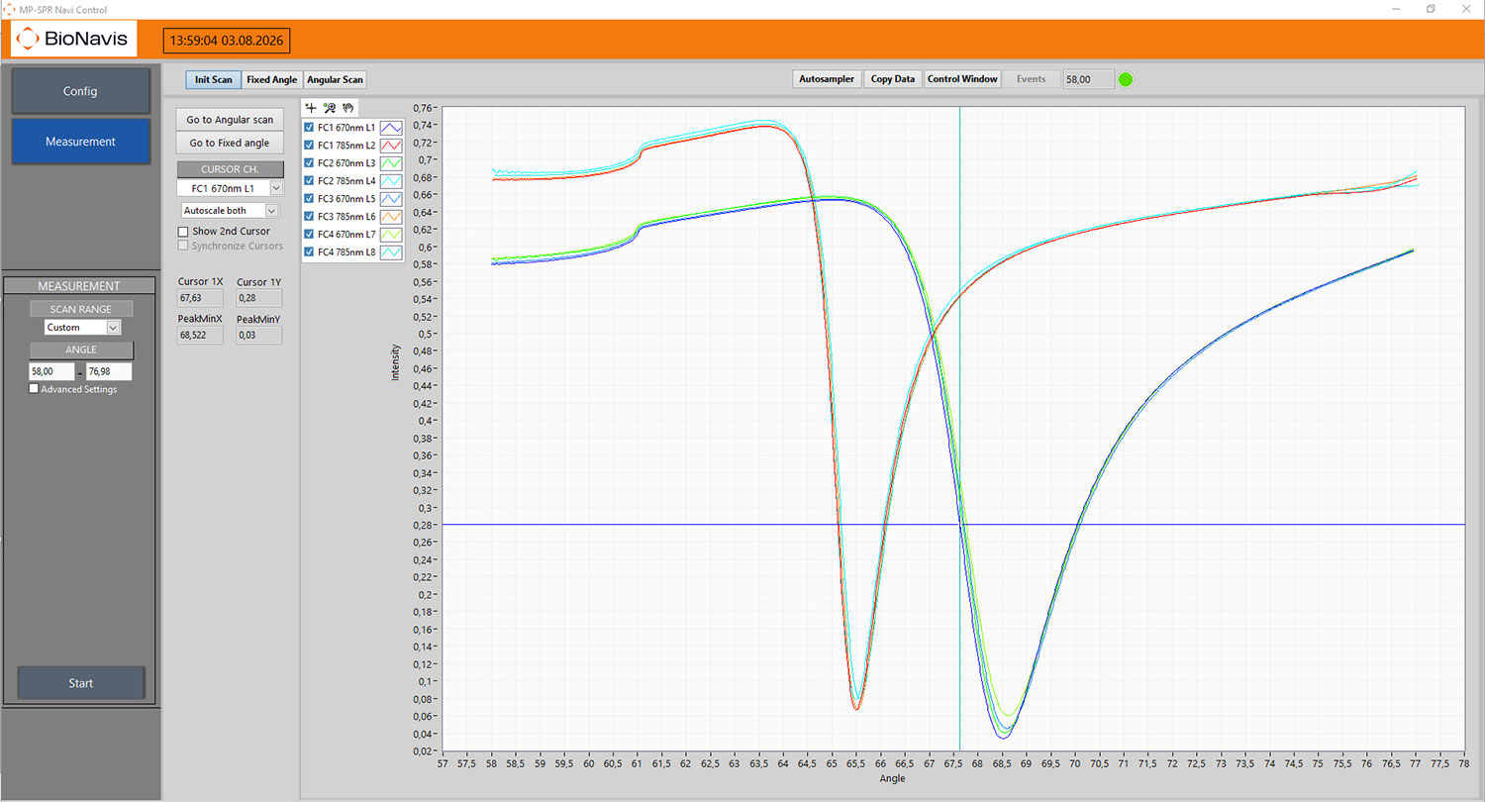
Task: Click the date and time display
Action: pos(227,41)
